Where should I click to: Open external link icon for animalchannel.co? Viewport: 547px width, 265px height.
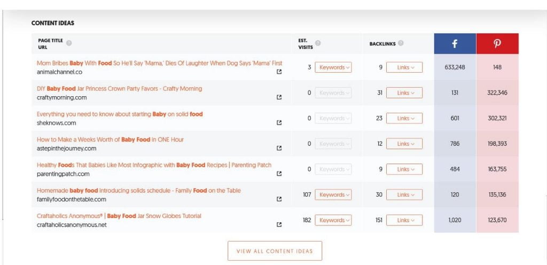(279, 72)
